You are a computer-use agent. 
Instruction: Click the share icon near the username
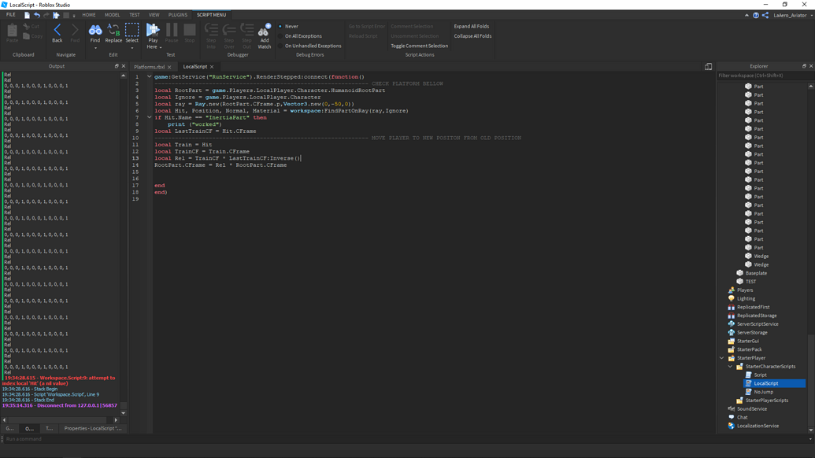click(x=765, y=15)
